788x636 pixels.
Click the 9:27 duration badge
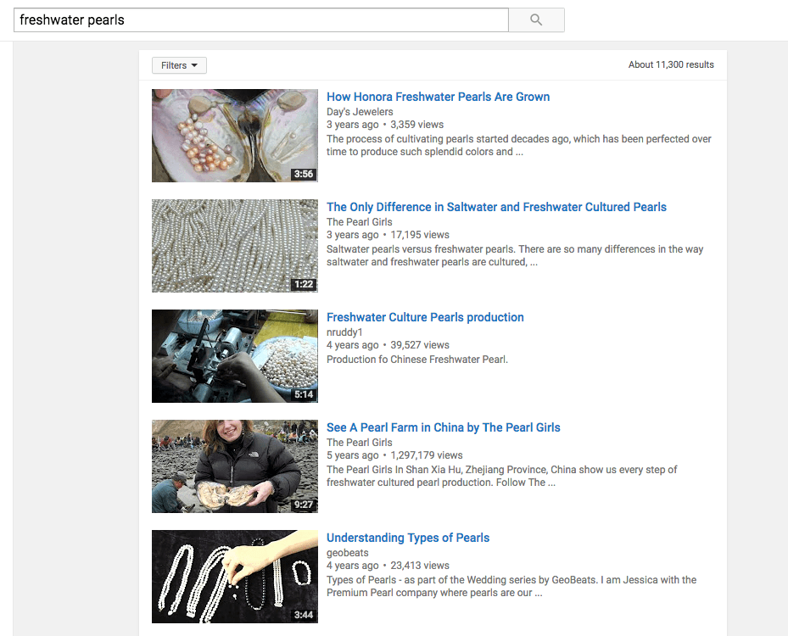click(304, 505)
